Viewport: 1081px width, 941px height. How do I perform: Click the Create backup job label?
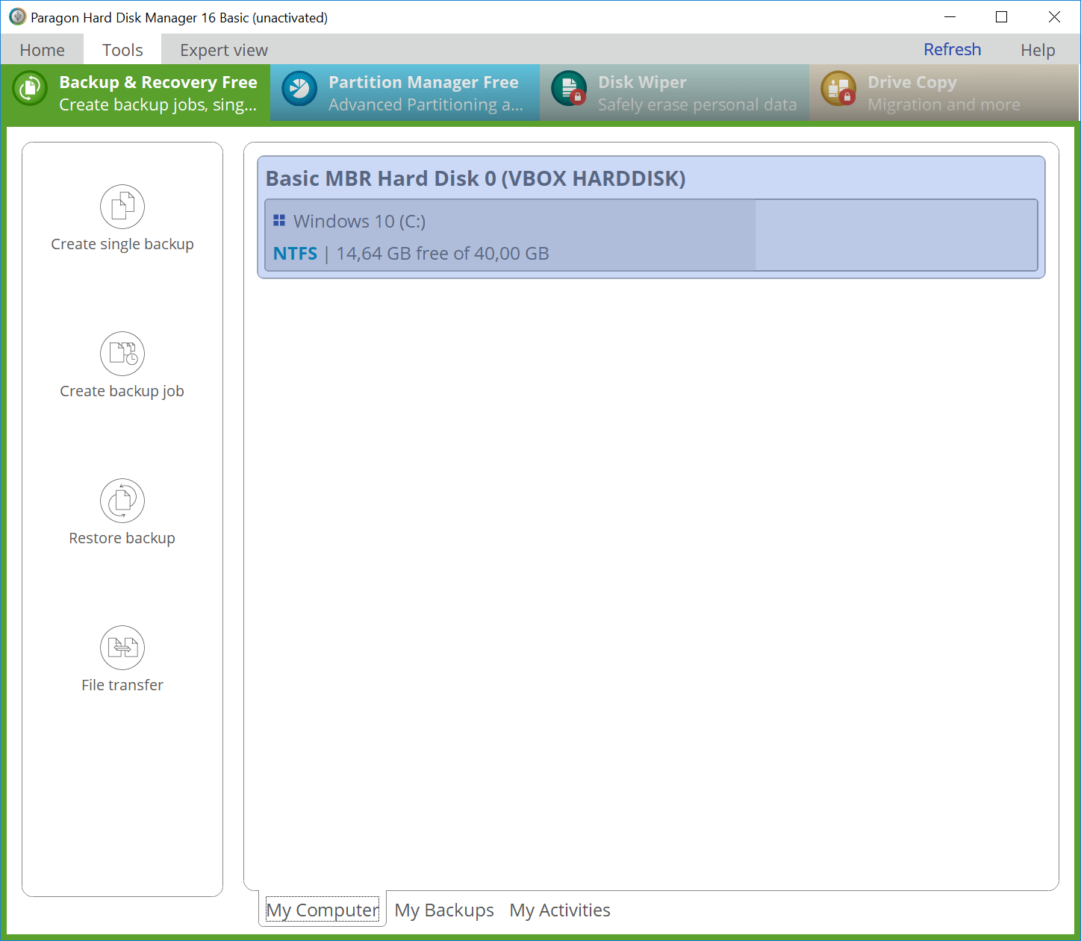(122, 391)
